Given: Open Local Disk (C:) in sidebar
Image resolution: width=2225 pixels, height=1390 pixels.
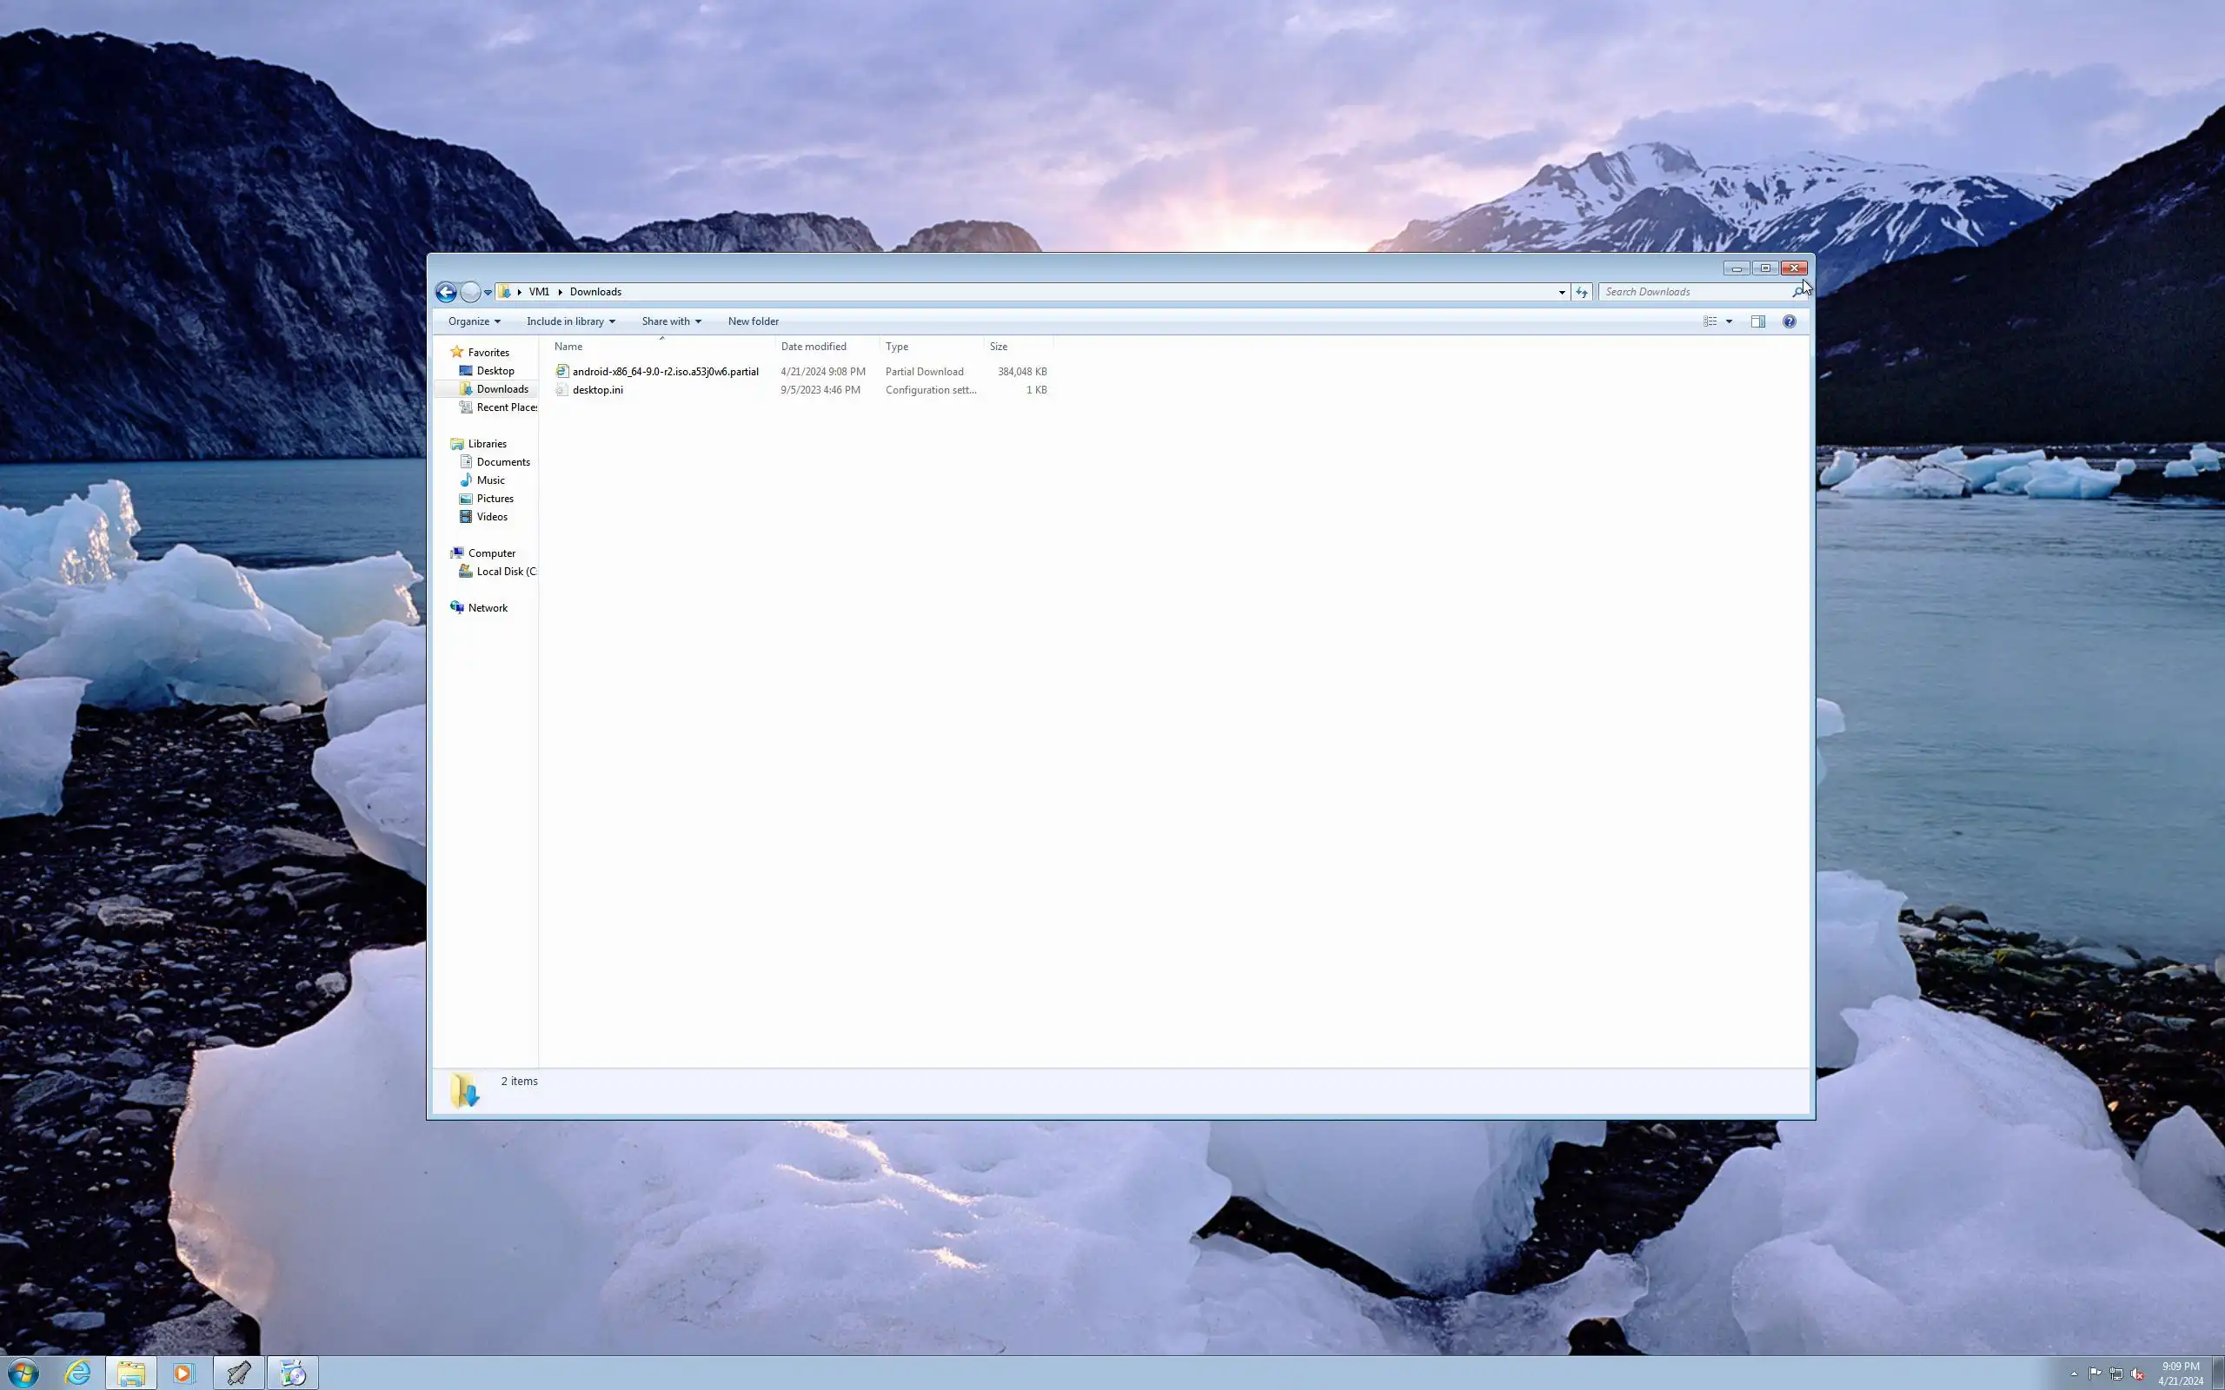Looking at the screenshot, I should [505, 572].
